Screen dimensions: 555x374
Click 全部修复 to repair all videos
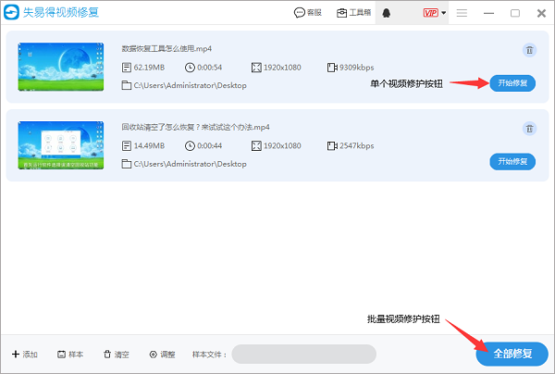[512, 354]
